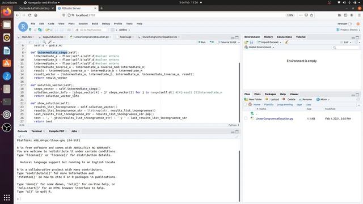Click the Firefox reload page icon

tap(29, 15)
